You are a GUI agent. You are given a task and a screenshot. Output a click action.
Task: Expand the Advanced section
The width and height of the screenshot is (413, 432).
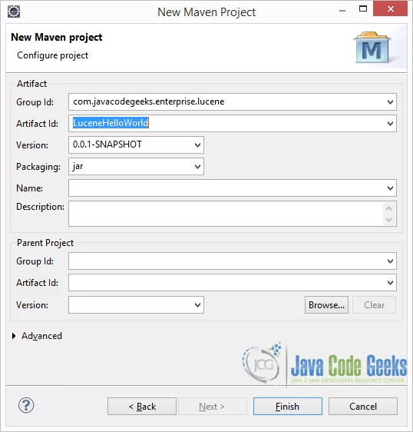click(14, 336)
